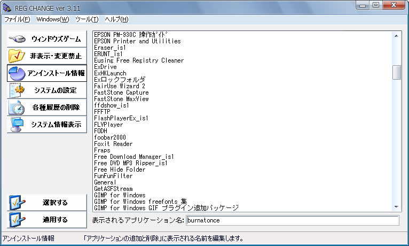Open the Windows(W) menu
Viewport: 409px width, 246px height.
(53, 19)
